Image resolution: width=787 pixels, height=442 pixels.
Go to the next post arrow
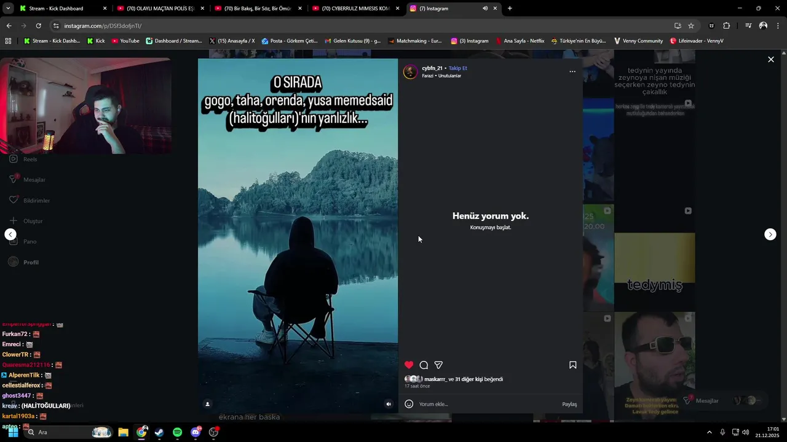[770, 235]
